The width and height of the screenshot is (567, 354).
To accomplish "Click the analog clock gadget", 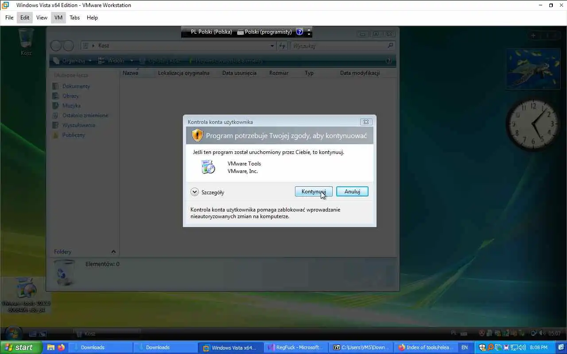I will 533,125.
